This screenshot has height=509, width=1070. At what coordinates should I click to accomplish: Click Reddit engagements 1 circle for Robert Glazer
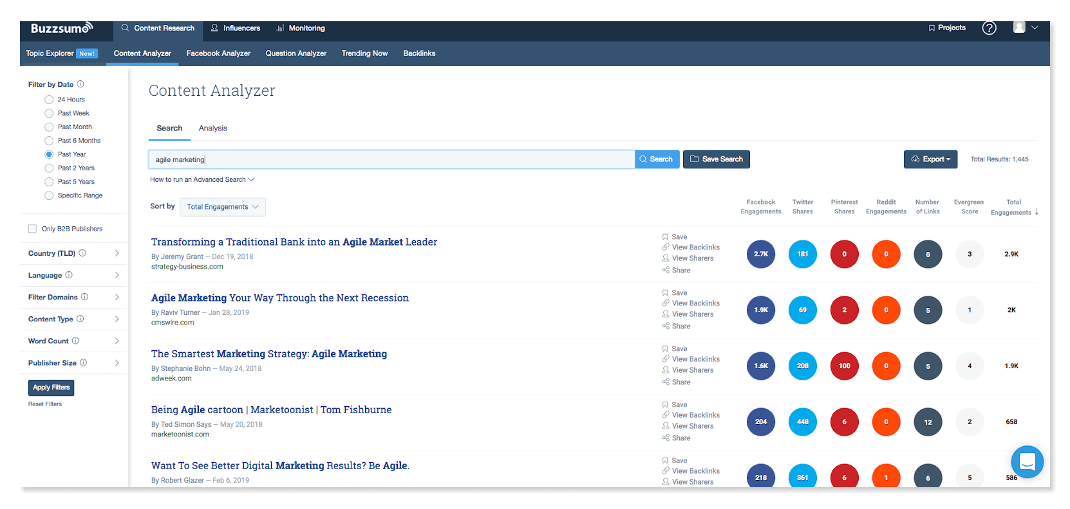click(x=886, y=477)
